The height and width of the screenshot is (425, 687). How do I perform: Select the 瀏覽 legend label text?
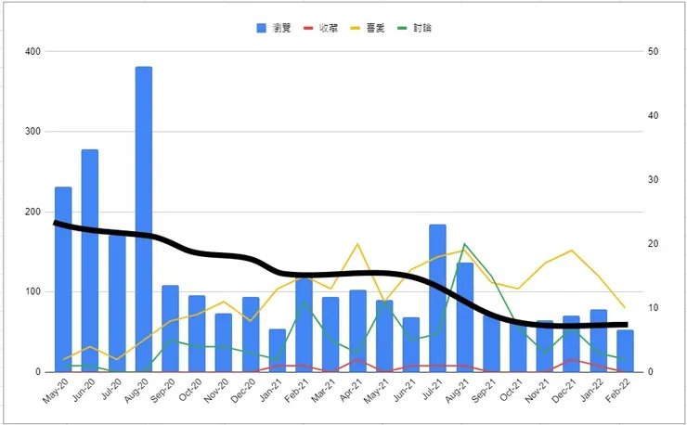281,28
